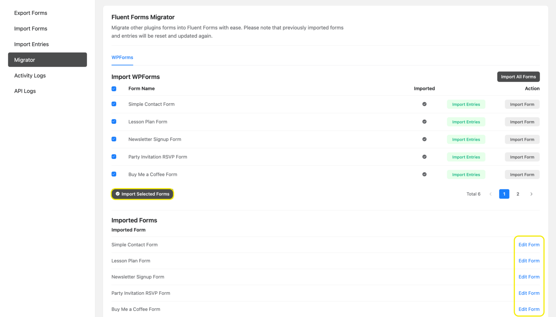Viewport: 556px width, 317px height.
Task: Uncheck the Buy Me a Coffee Form checkbox
Action: click(x=114, y=174)
